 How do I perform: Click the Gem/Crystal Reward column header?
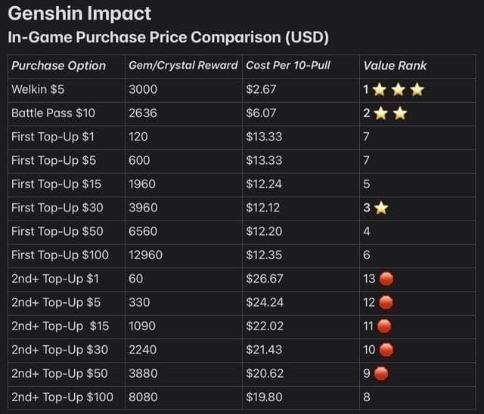click(x=183, y=66)
